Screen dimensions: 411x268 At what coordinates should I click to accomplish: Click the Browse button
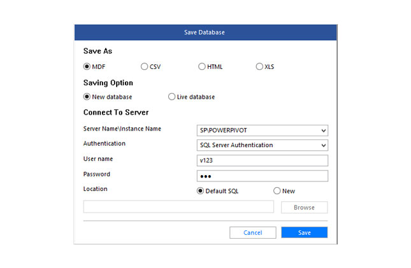point(305,208)
